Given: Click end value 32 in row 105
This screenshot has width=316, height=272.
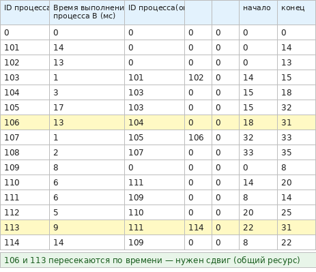Looking at the screenshot, I should 296,108.
